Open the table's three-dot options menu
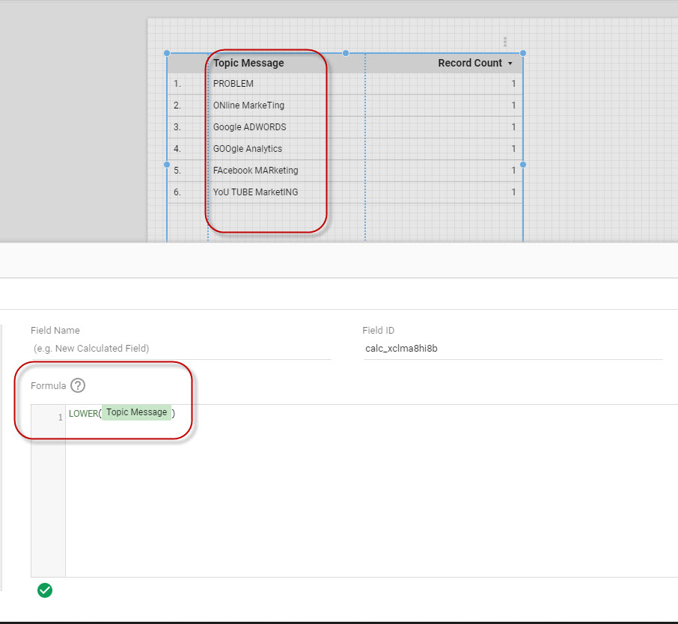 point(505,42)
